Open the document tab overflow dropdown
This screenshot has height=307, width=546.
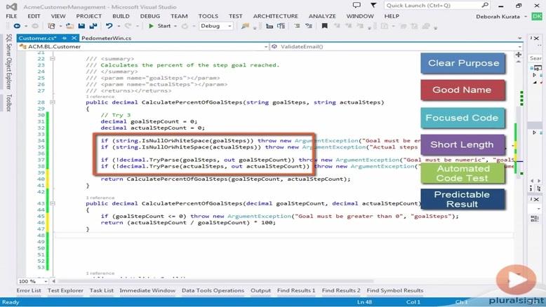click(519, 39)
